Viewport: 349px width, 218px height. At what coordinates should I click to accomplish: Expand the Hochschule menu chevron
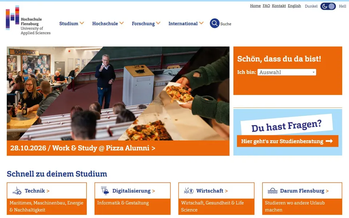coord(121,23)
